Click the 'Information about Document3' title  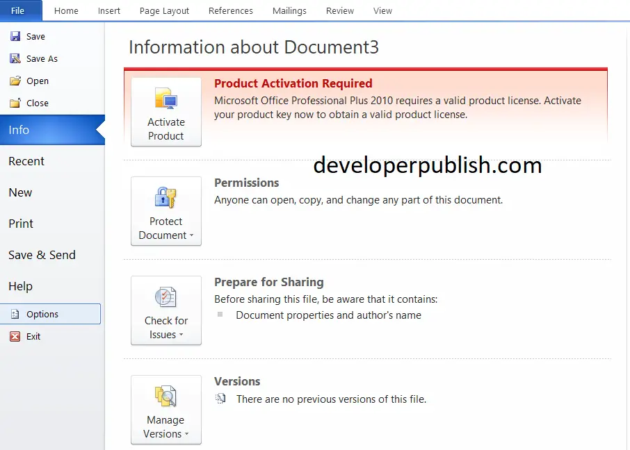[254, 47]
